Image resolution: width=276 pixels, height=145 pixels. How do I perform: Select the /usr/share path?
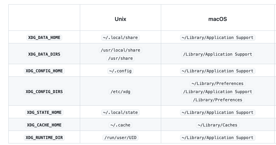120,58
